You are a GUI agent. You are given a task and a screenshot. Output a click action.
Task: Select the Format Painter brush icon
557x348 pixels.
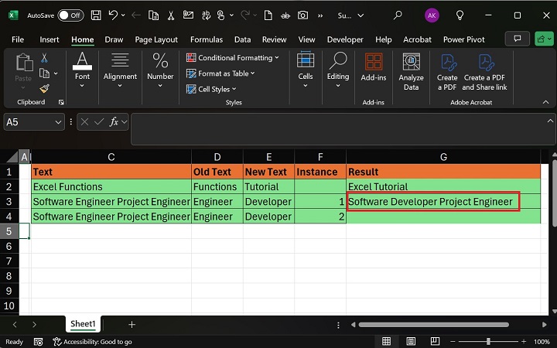pyautogui.click(x=44, y=89)
